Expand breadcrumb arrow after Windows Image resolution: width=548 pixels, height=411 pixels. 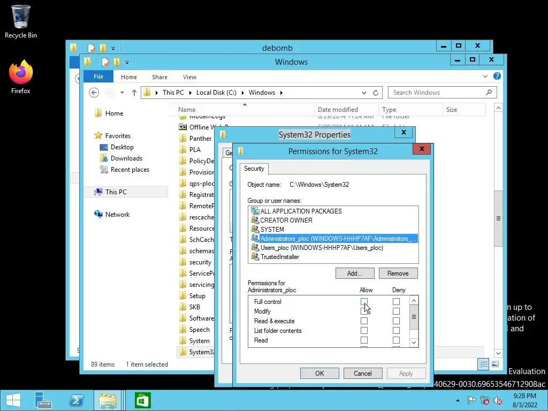click(x=281, y=93)
